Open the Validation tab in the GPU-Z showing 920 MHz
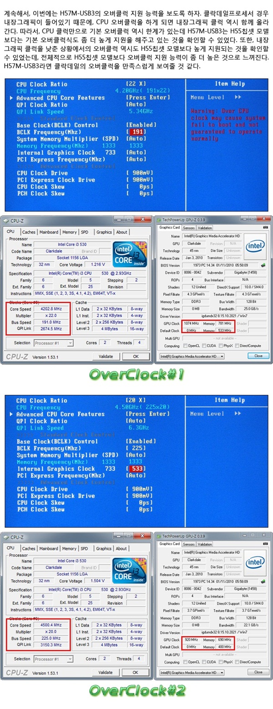This screenshot has height=709, width=273. [205, 544]
